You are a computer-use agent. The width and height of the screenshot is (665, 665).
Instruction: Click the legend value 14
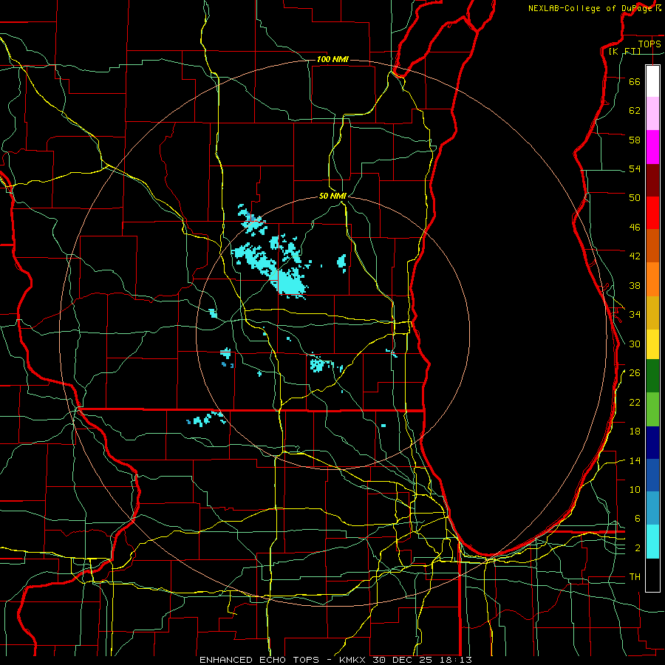coord(635,460)
